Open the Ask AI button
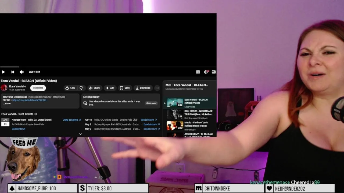The height and width of the screenshot is (193, 344). [110, 88]
